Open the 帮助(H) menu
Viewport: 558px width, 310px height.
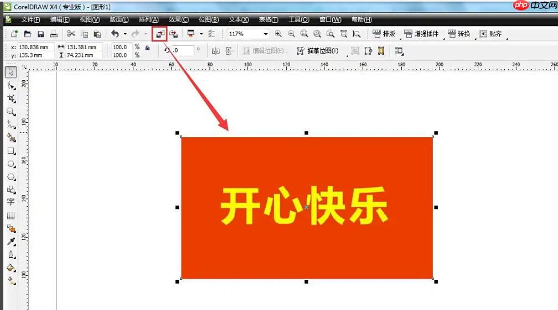point(361,19)
